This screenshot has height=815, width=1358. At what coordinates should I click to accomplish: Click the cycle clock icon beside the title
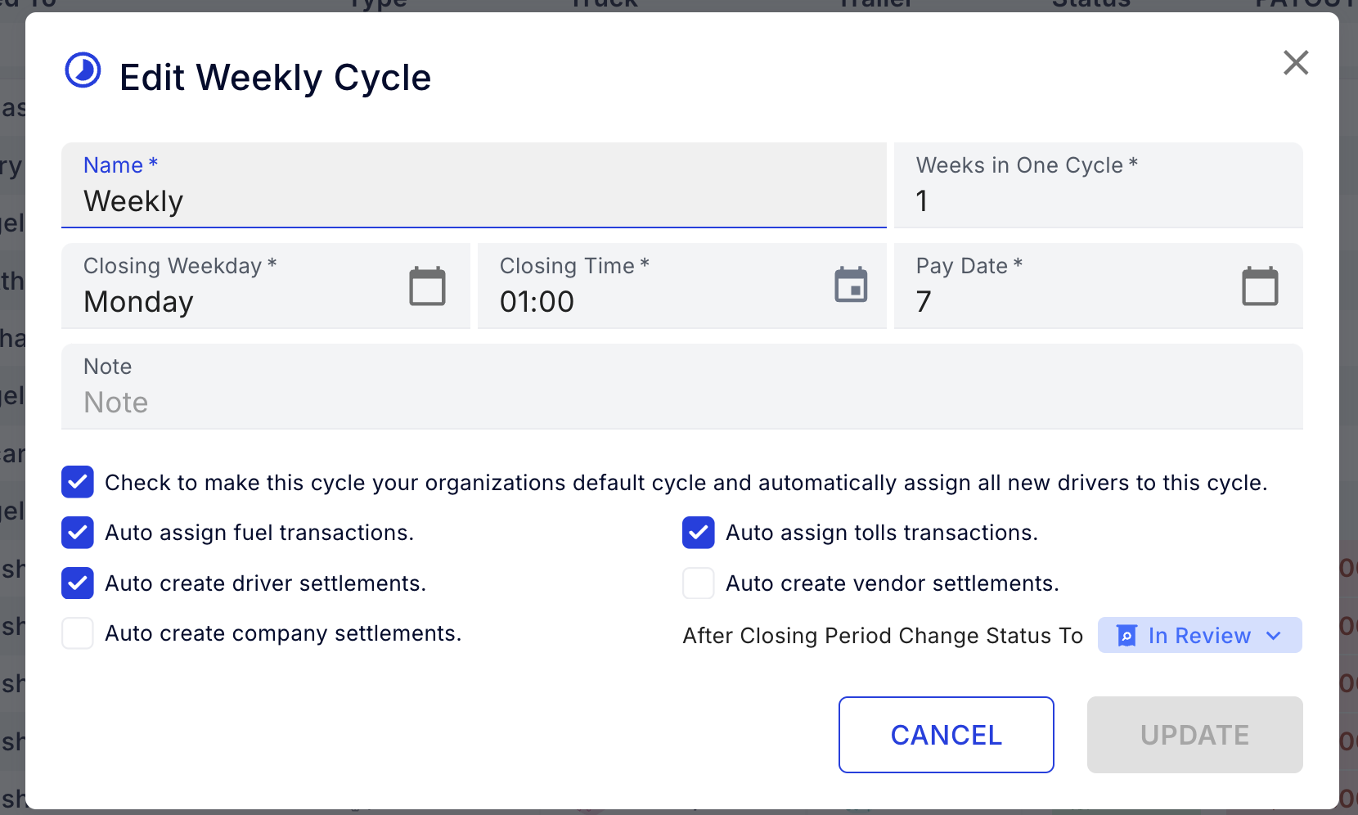coord(83,70)
